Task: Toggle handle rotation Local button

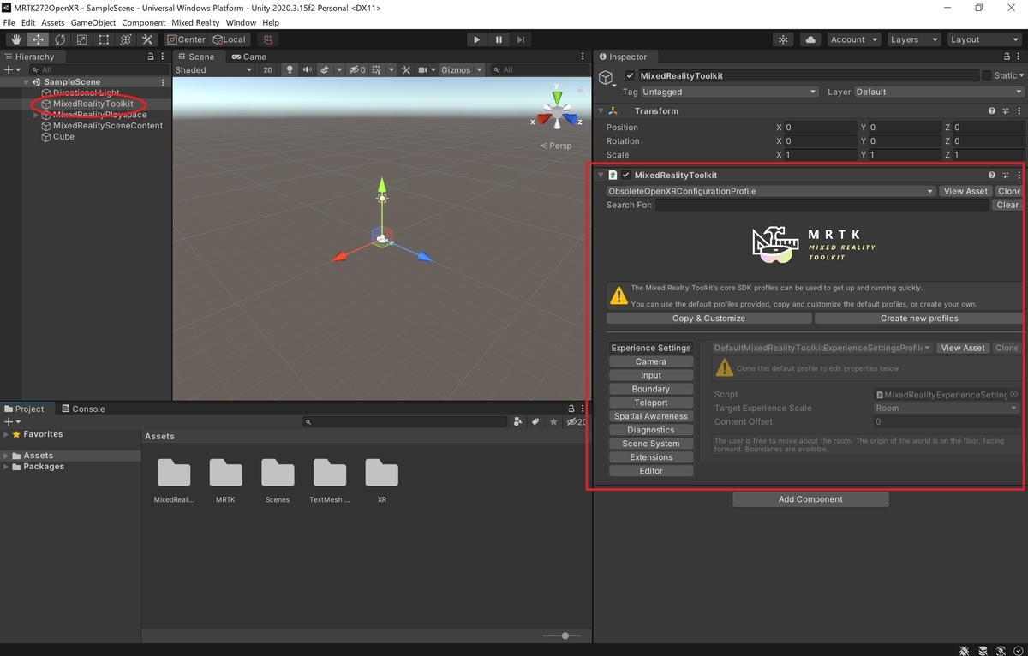Action: [x=230, y=39]
